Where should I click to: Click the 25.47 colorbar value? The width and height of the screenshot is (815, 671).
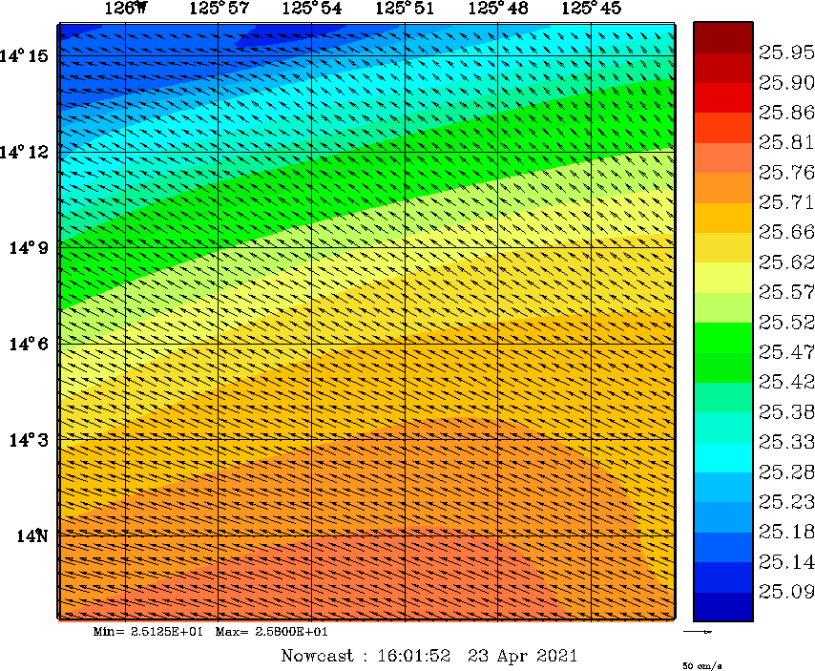click(x=786, y=352)
